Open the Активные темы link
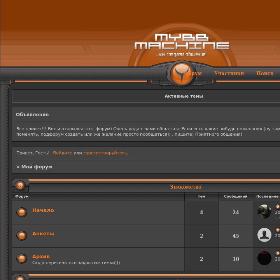The width and height of the screenshot is (280, 280). (184, 96)
